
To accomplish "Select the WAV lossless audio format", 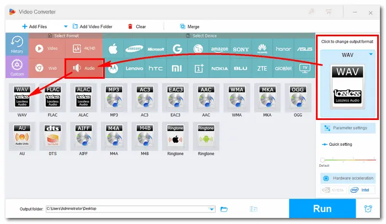I will tap(22, 97).
